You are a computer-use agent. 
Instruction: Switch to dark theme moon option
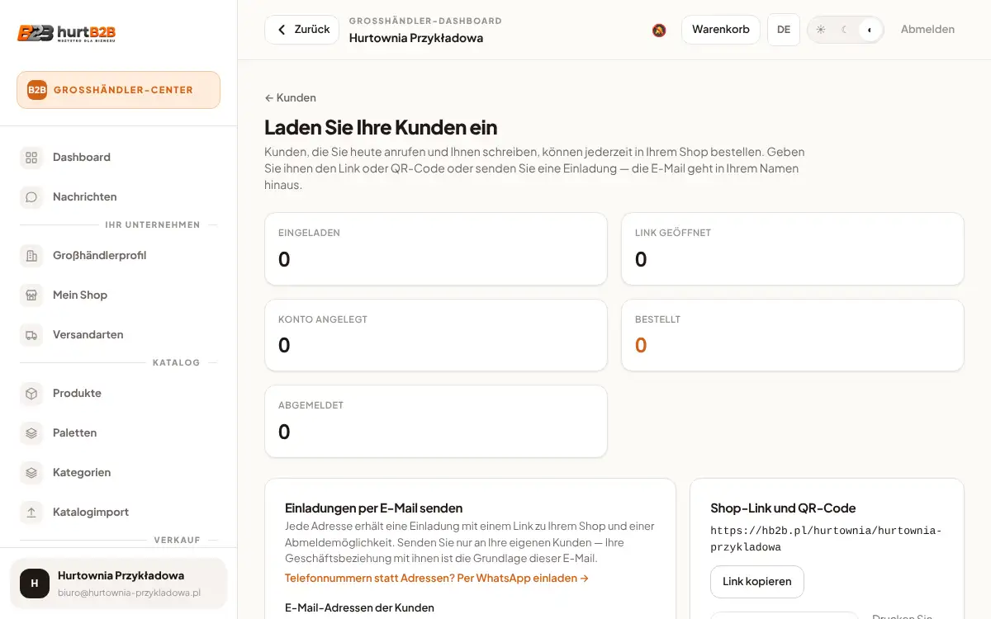(x=845, y=30)
